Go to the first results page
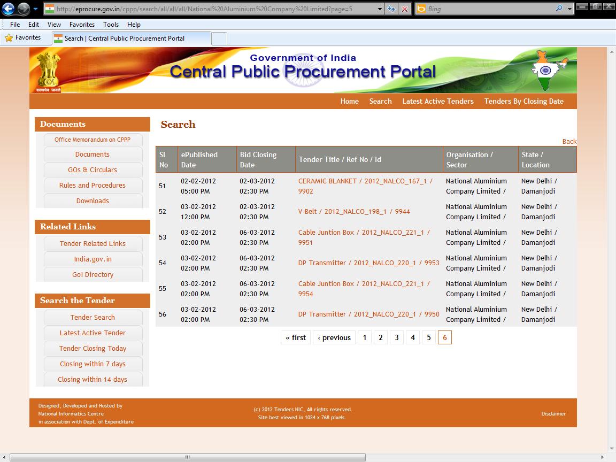Image resolution: width=616 pixels, height=462 pixels. pos(296,337)
